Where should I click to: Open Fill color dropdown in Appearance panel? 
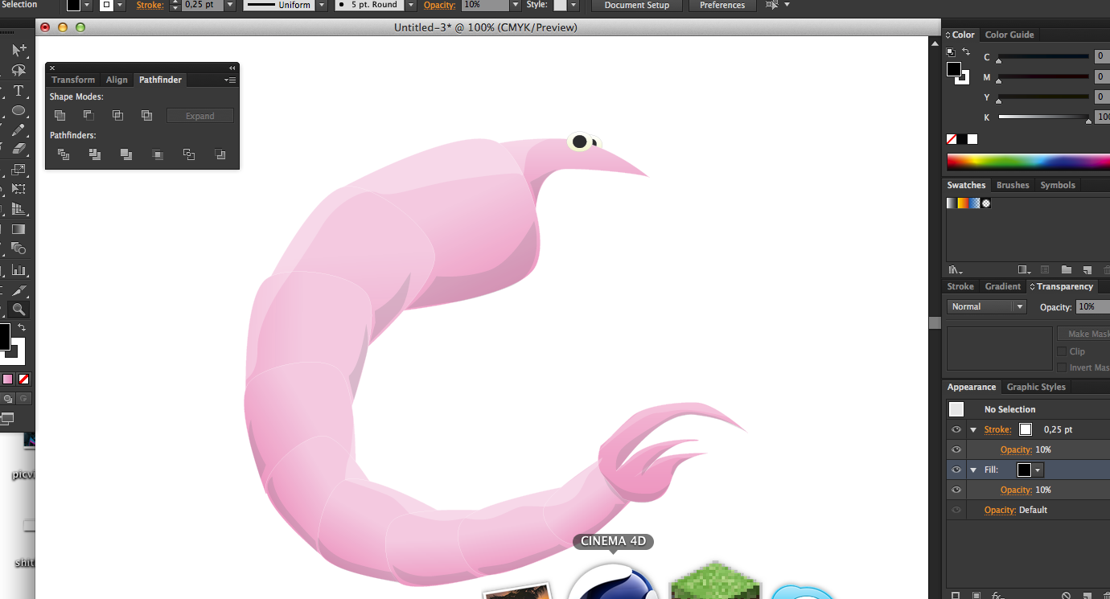[1038, 470]
